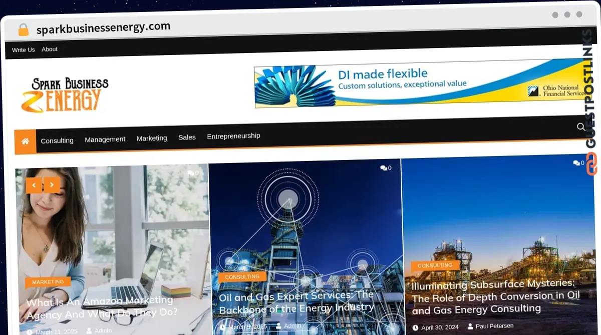Click April 30, 2024 post date
Screen dimensions: 601x335
440,327
